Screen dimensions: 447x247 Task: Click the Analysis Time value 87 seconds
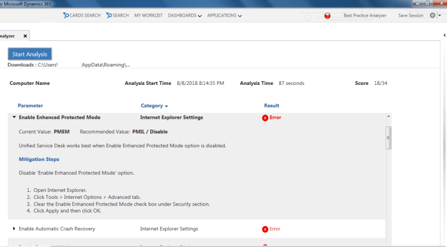point(291,83)
